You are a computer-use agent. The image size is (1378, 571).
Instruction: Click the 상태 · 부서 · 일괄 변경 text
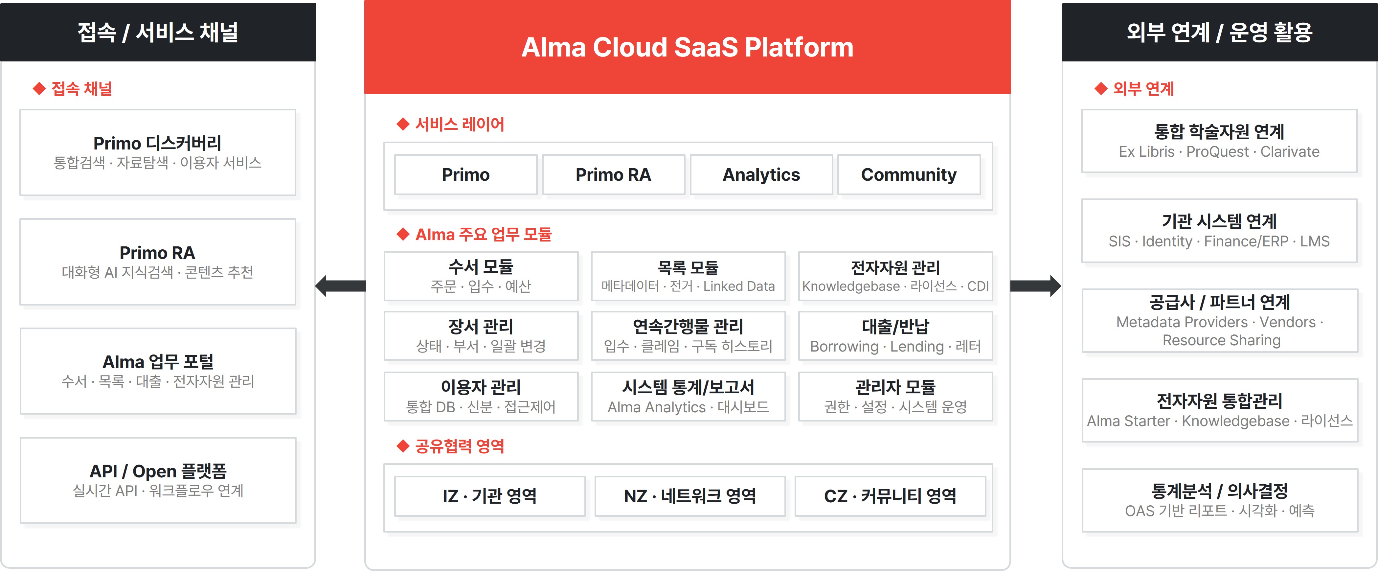coord(481,346)
